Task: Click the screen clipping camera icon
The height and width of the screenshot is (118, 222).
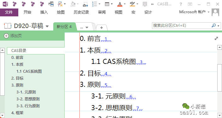Action: [85, 4]
